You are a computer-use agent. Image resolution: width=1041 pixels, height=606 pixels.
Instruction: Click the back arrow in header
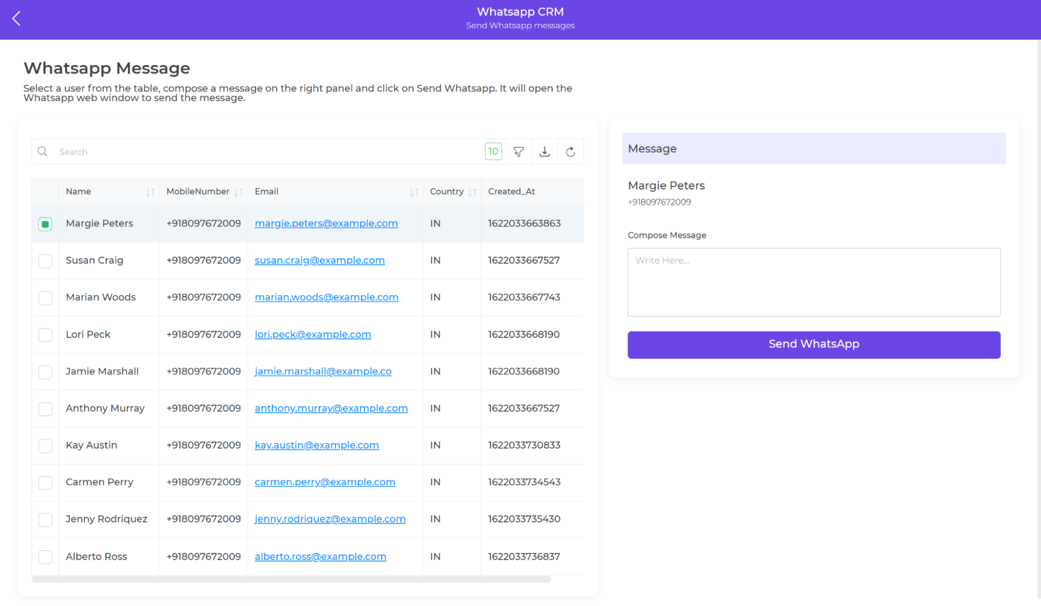pos(17,19)
